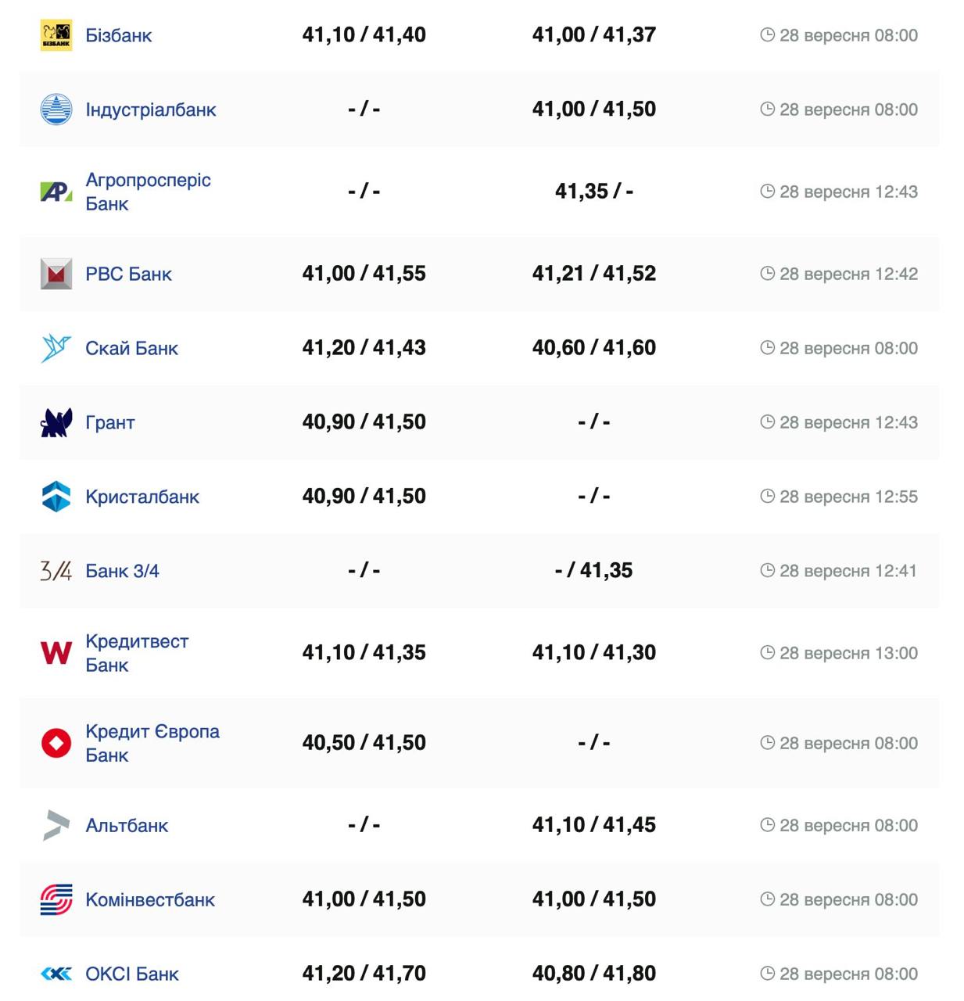
Task: Click the Скай Банк bird logo
Action: pyautogui.click(x=56, y=348)
